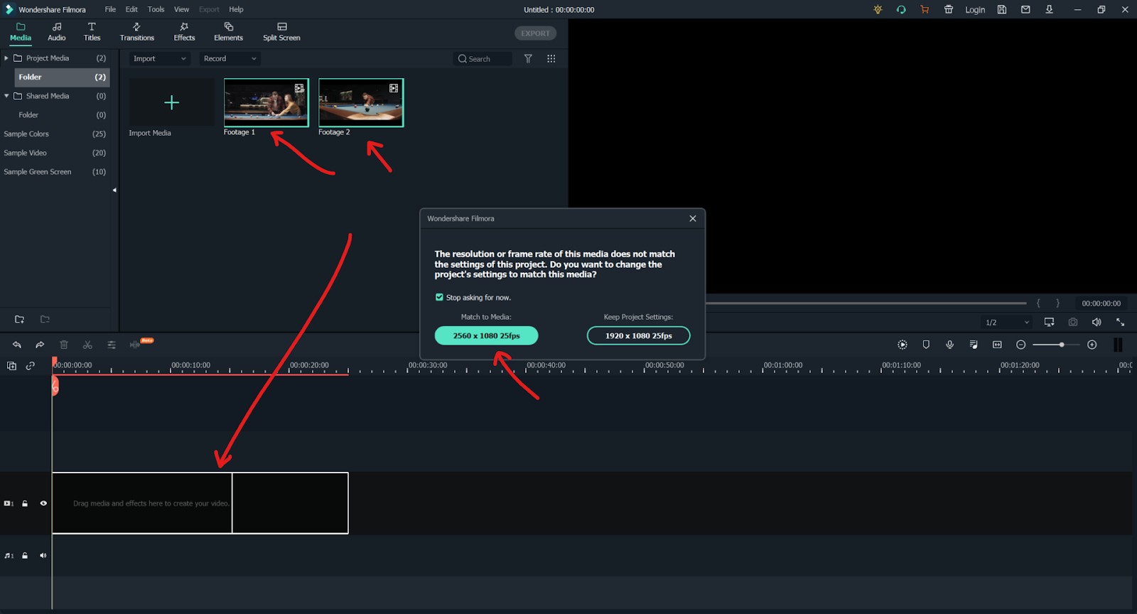
Task: Open the Titles tab
Action: [92, 32]
